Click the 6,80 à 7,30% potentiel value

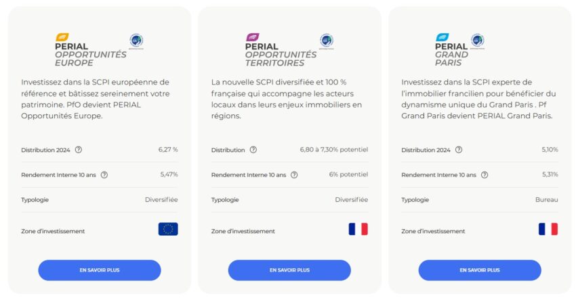point(334,150)
